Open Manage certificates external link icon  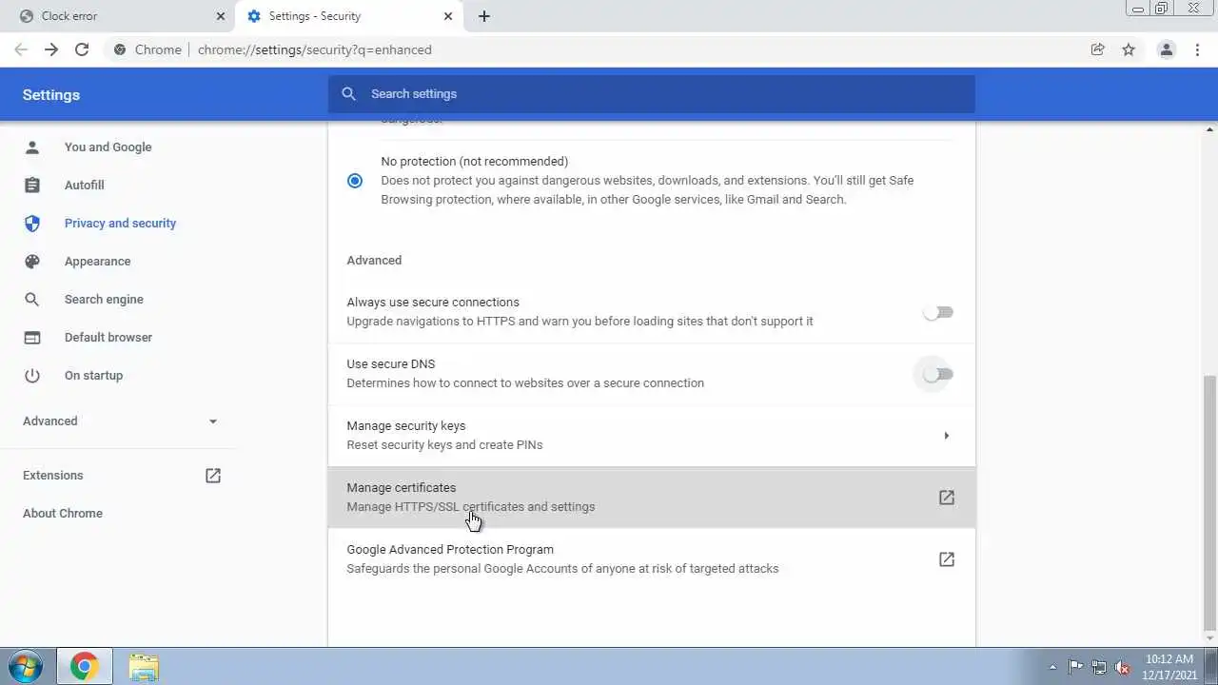point(946,498)
